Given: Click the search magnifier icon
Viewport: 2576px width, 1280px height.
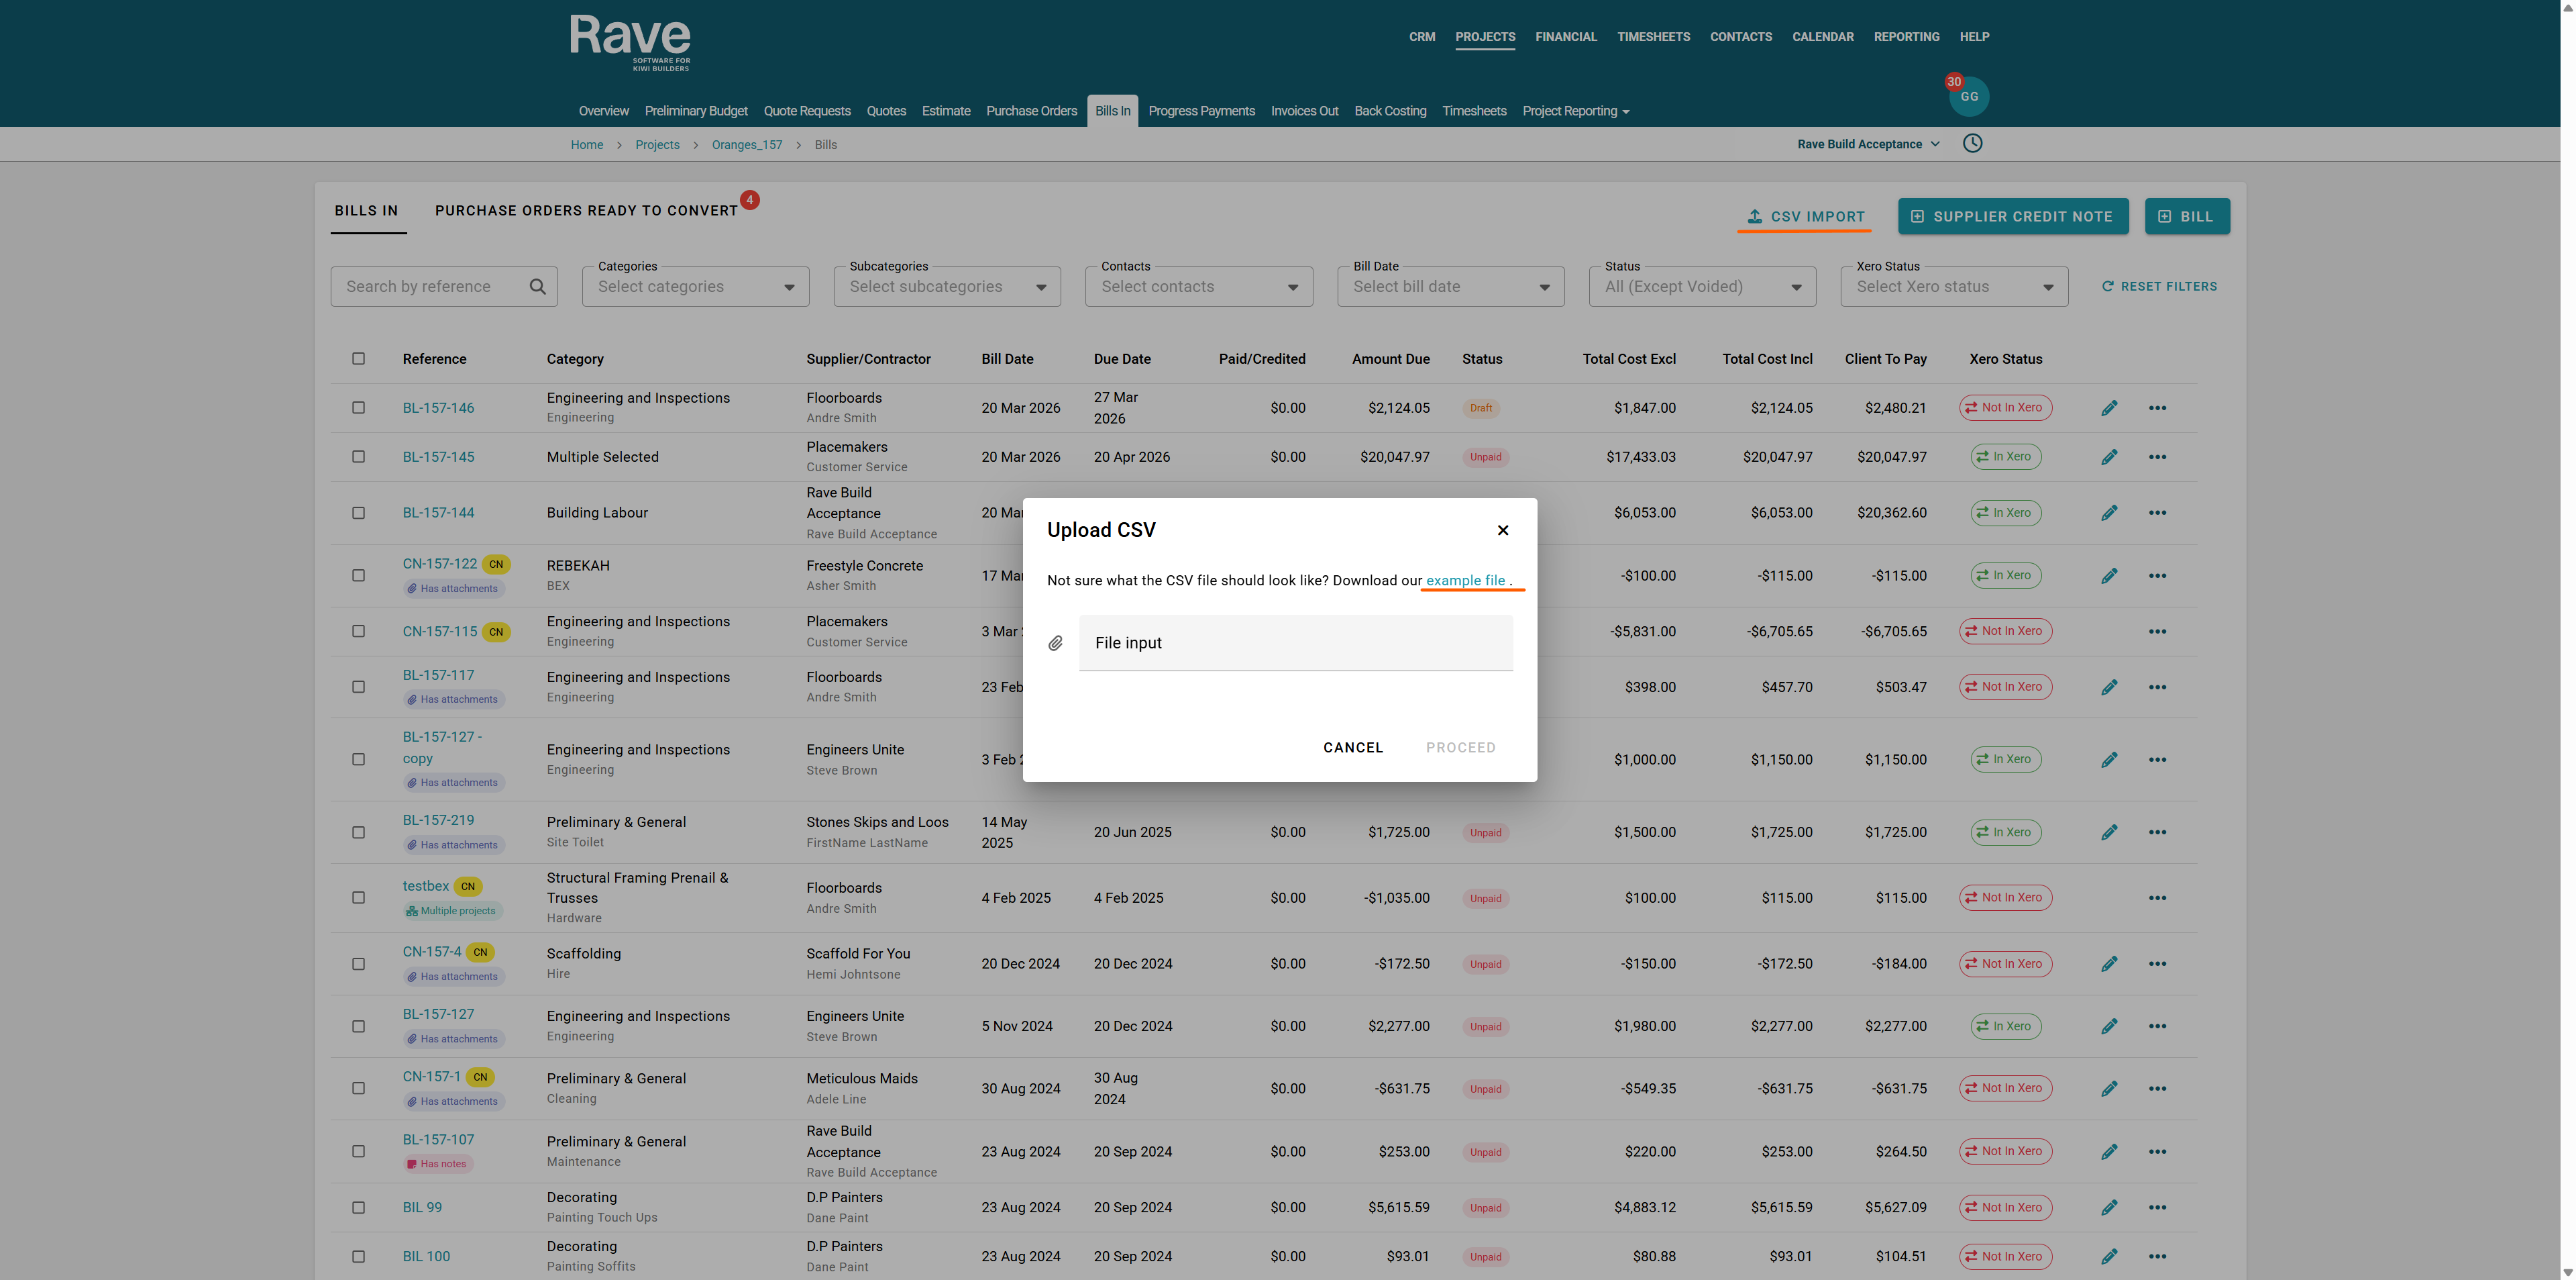Looking at the screenshot, I should [538, 287].
